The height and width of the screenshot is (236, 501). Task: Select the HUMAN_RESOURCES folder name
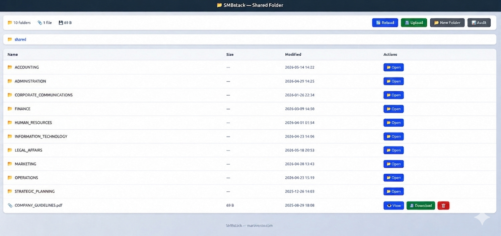pos(33,123)
